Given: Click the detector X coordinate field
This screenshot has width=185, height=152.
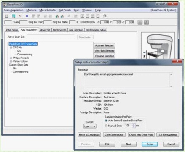Looking at the screenshot, I should pyautogui.click(x=105, y=22).
